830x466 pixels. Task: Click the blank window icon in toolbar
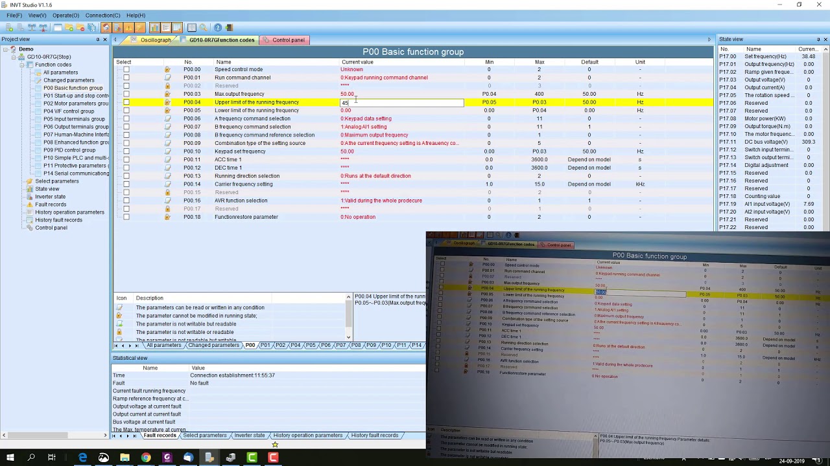pos(58,27)
